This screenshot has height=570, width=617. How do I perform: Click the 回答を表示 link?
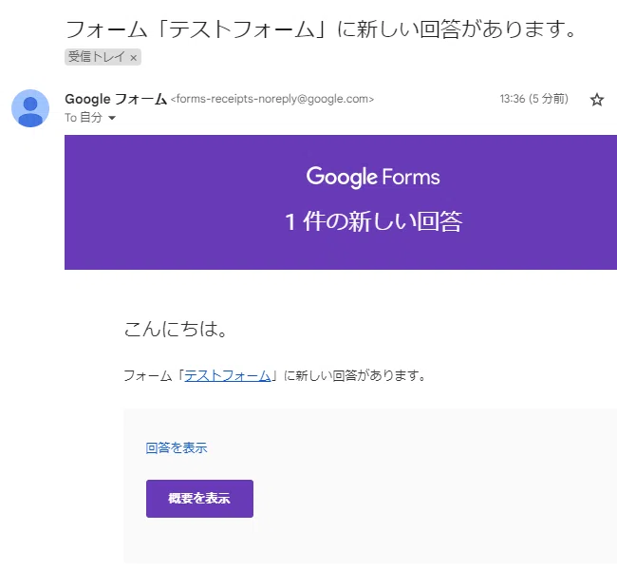(x=177, y=447)
